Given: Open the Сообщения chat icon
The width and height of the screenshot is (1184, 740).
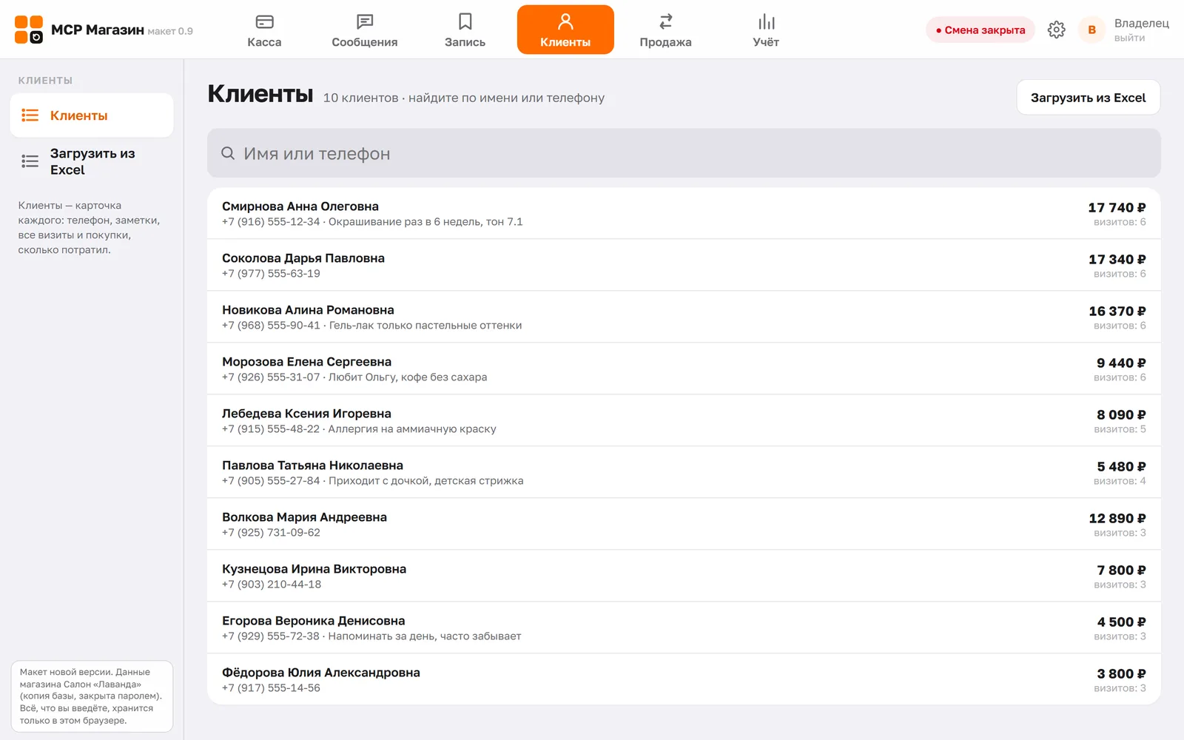Looking at the screenshot, I should point(365,21).
